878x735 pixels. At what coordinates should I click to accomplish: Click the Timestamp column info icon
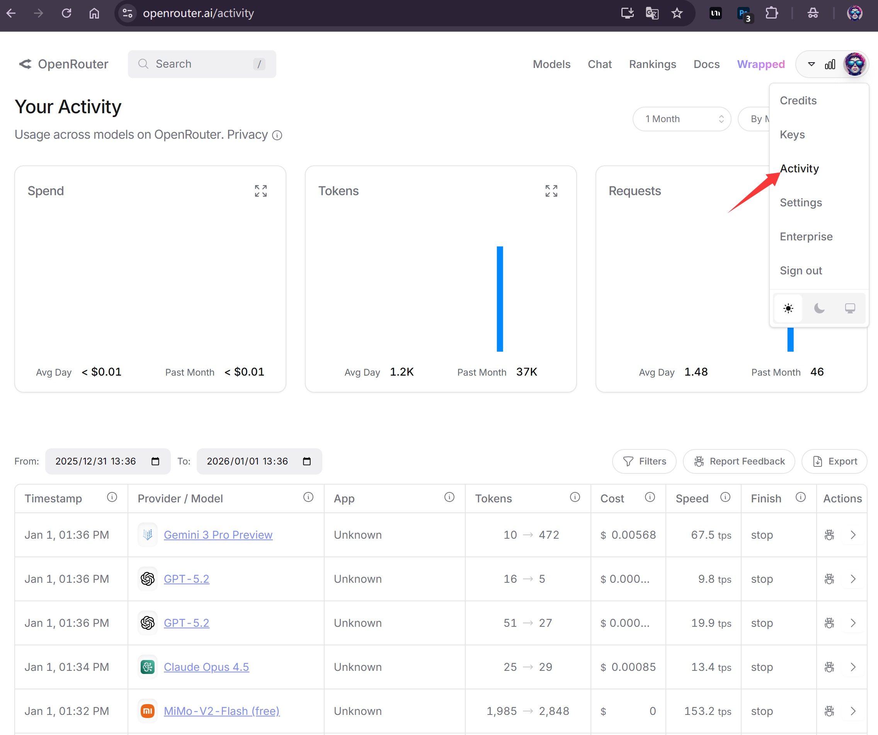coord(112,497)
